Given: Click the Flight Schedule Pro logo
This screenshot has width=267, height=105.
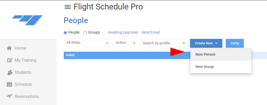Looking at the screenshot, I should (x=28, y=20).
